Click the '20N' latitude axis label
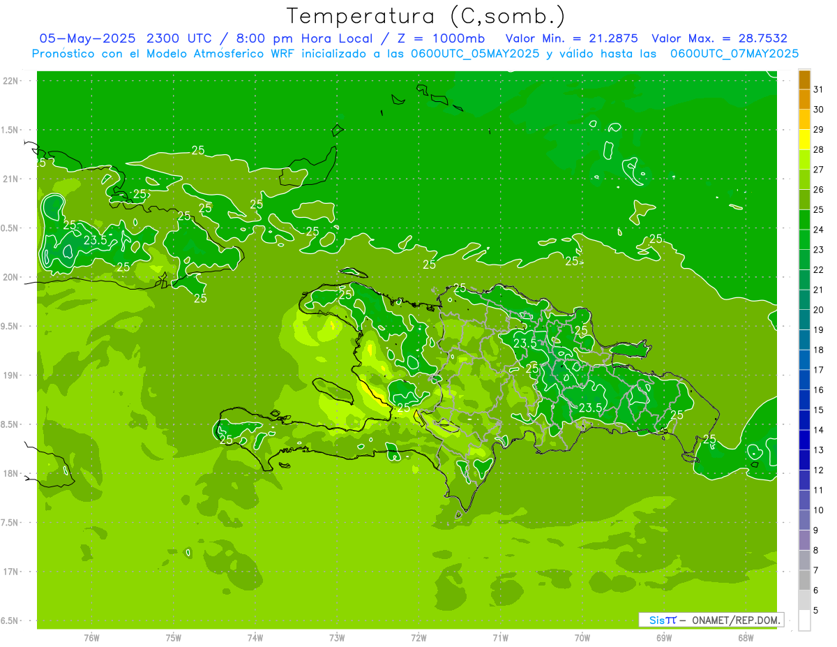The width and height of the screenshot is (837, 647). [x=10, y=278]
